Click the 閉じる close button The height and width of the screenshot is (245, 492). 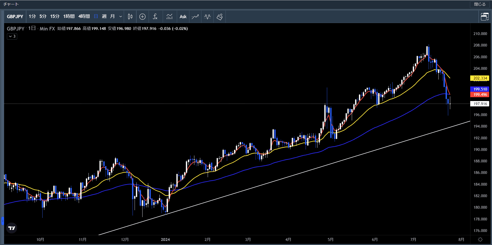(x=480, y=4)
